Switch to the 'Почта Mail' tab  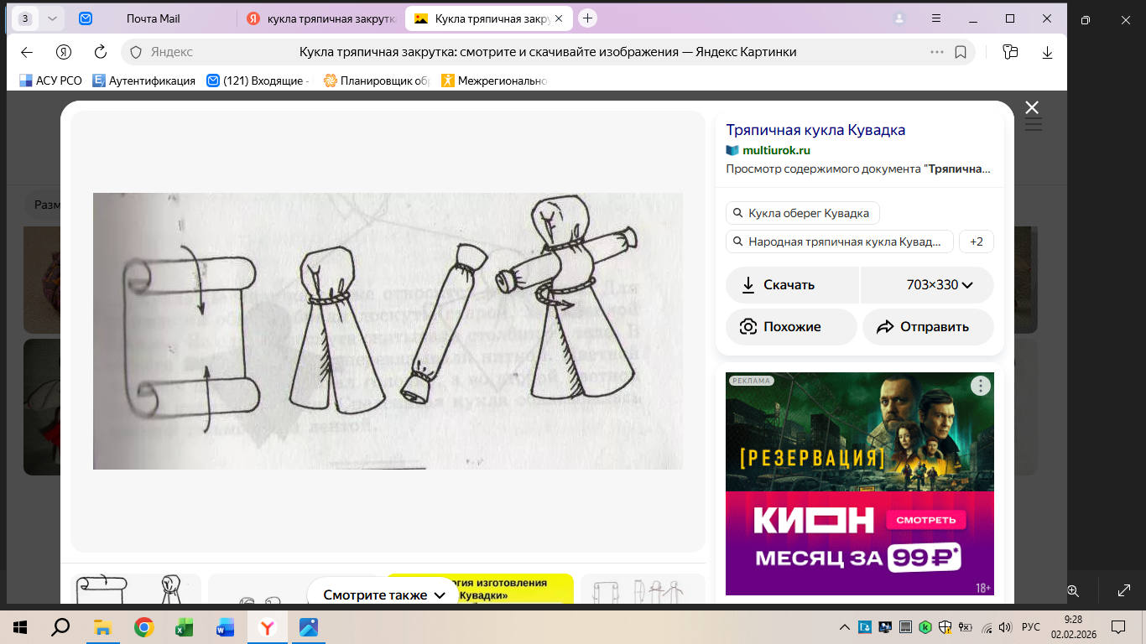(x=153, y=18)
